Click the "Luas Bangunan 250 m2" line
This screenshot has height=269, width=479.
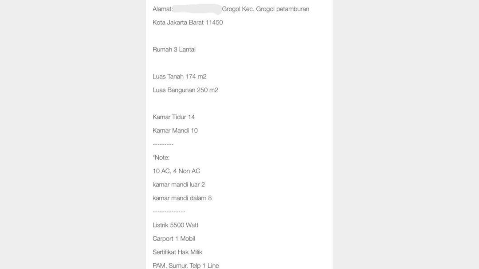click(x=185, y=90)
